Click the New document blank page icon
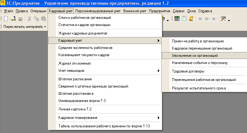Viewport: 247px width, 133px height. (x=6, y=19)
